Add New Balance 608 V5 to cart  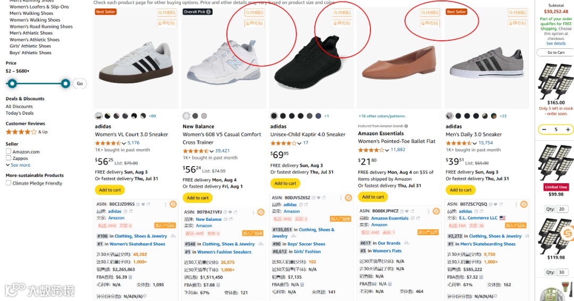click(198, 198)
